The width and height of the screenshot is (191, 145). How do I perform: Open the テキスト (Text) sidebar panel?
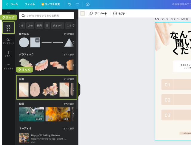[x=8, y=54]
